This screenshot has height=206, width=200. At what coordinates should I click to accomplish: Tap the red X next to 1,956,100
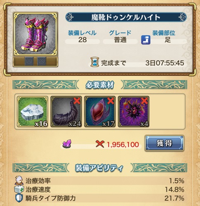[x=100, y=144]
